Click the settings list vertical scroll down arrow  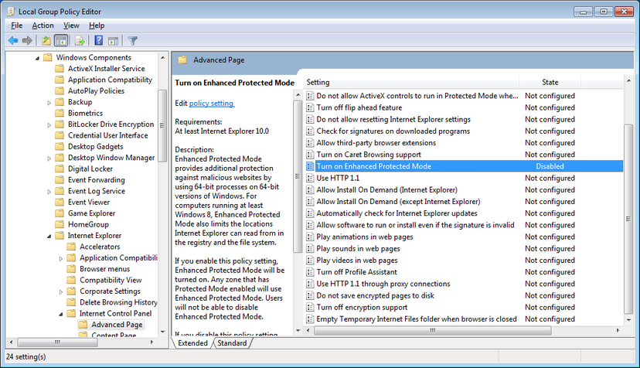tap(628, 320)
